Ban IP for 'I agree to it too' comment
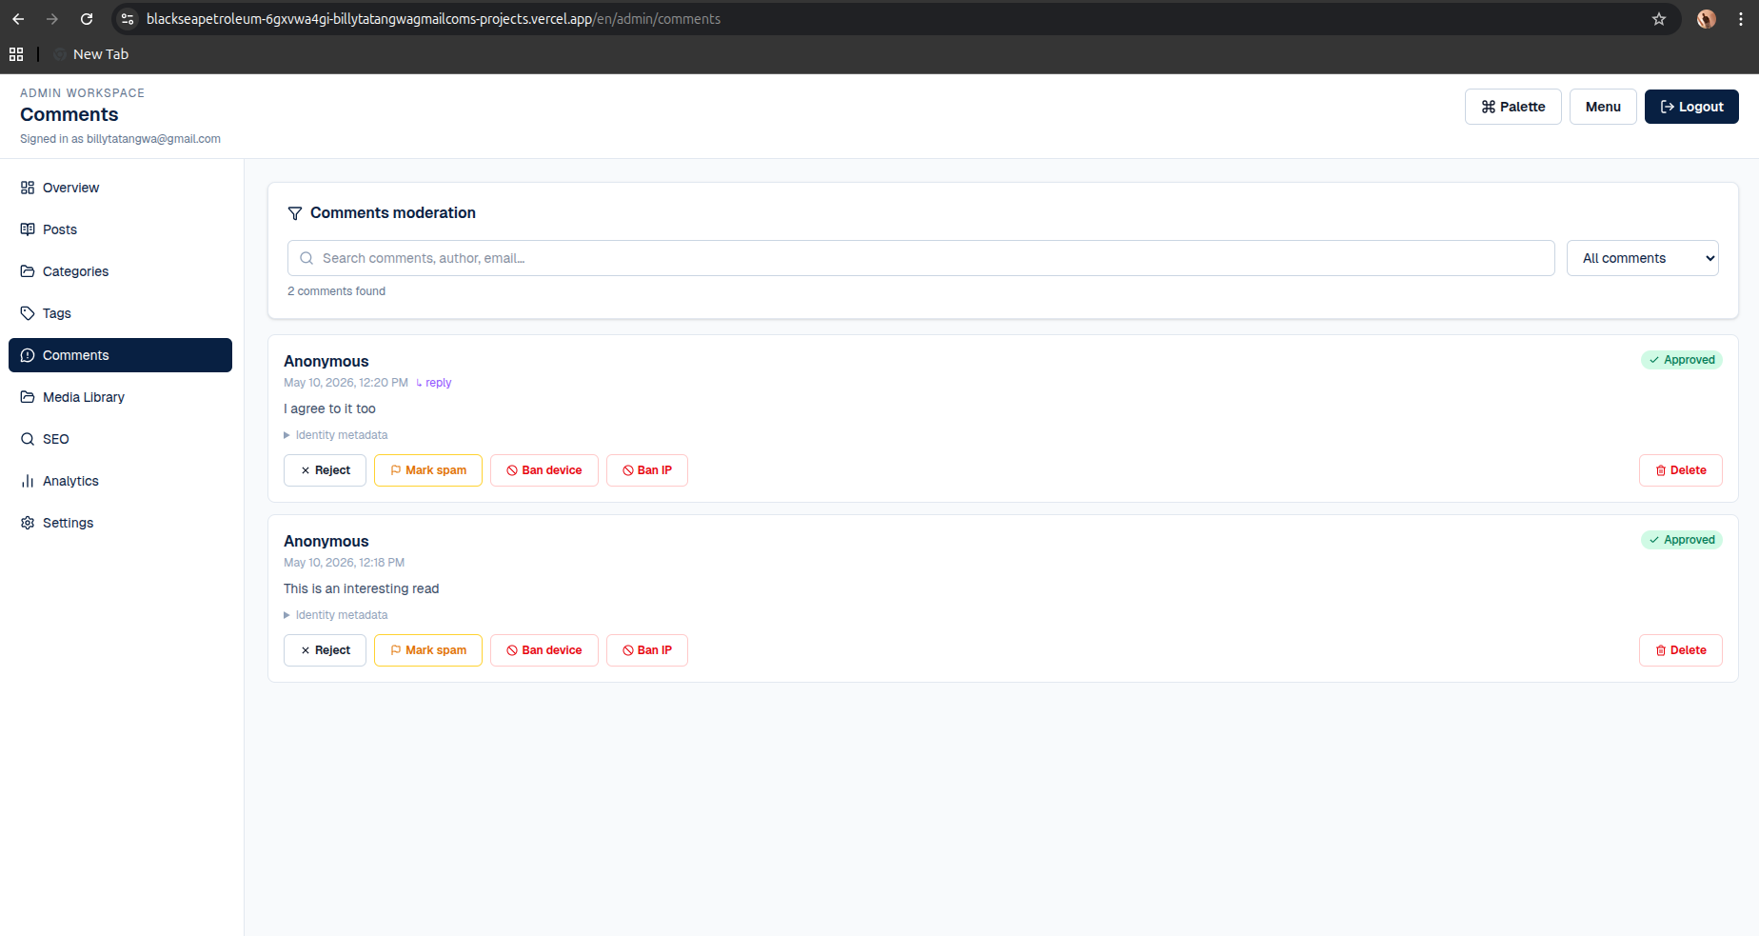The width and height of the screenshot is (1759, 936). pos(647,470)
